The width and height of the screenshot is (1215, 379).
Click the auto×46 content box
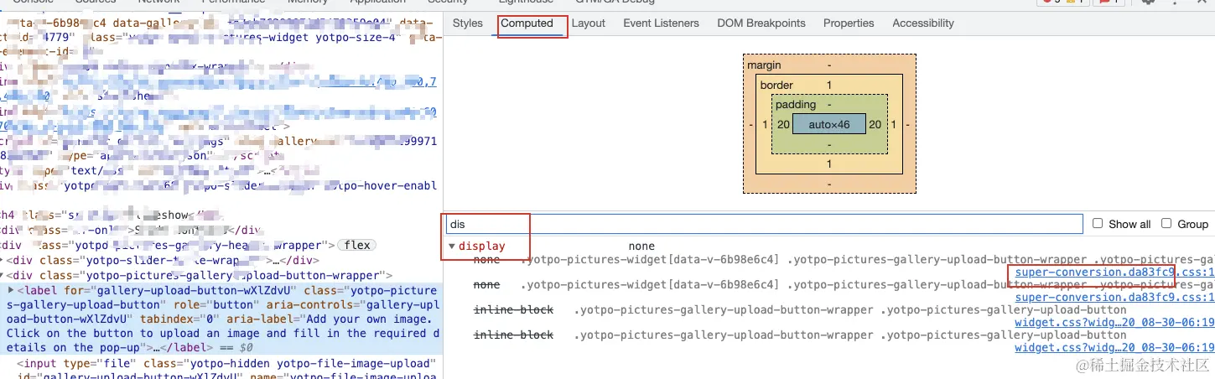829,124
